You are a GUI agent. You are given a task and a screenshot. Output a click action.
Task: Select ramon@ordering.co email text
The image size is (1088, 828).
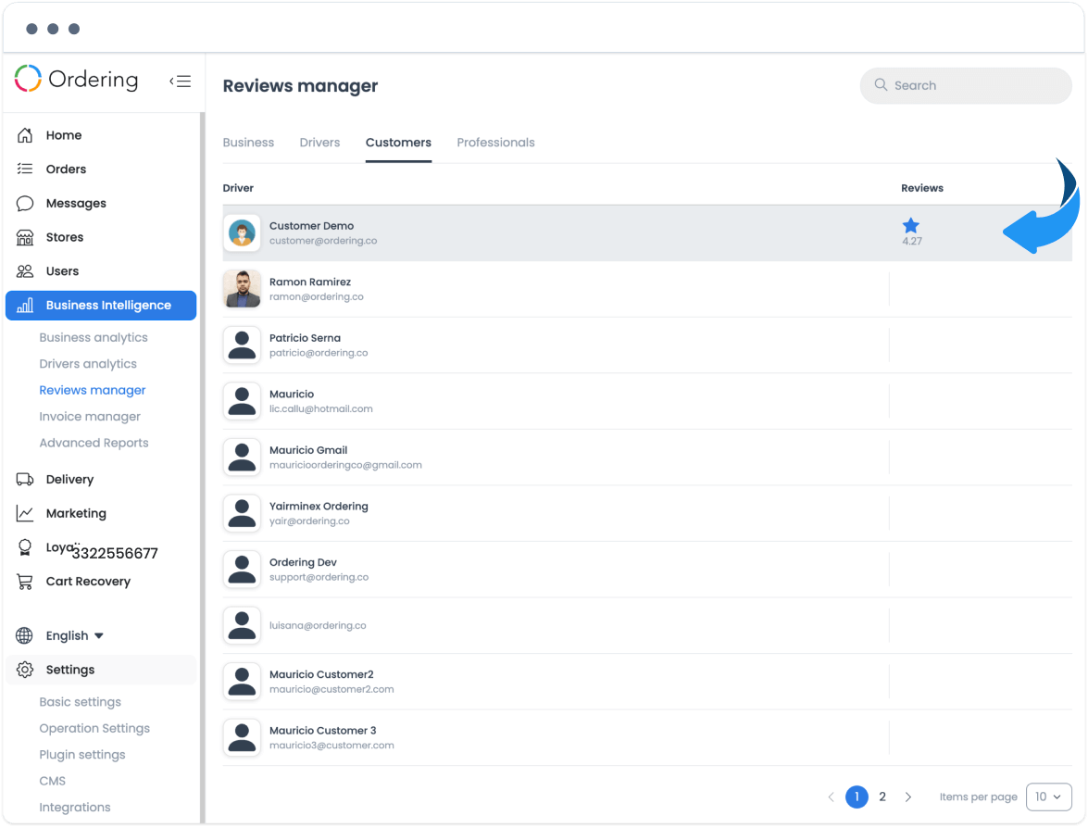317,296
